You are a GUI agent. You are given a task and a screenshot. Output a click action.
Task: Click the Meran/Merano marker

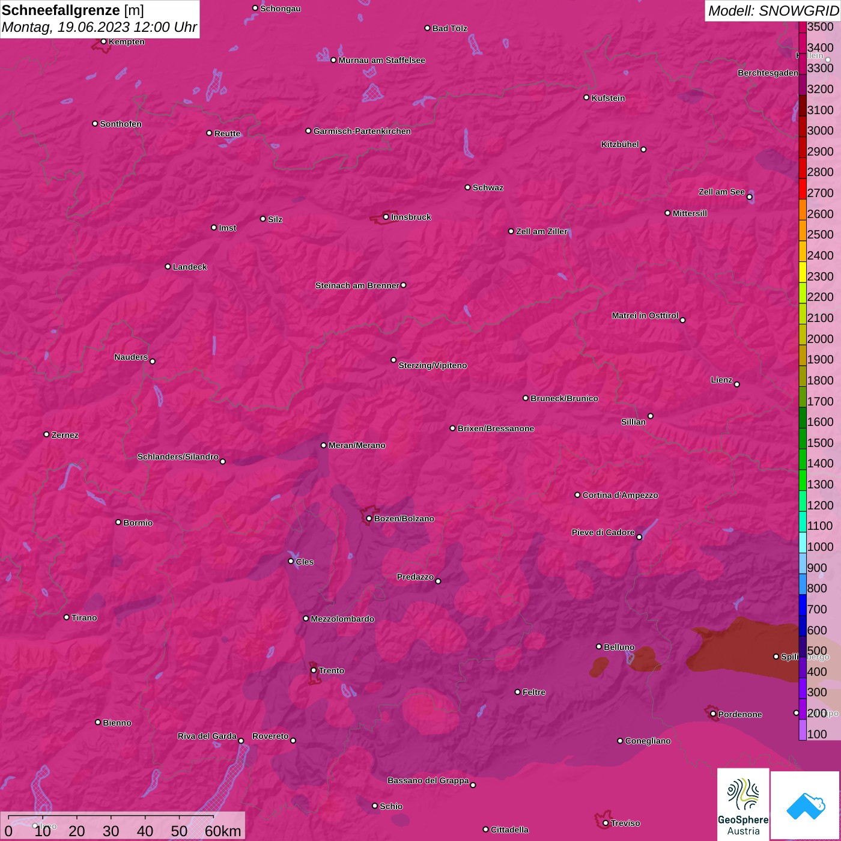point(324,445)
